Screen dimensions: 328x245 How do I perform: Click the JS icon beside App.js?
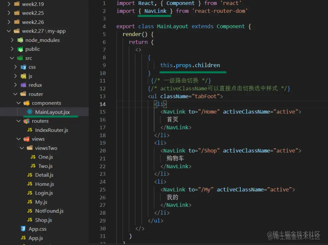pos(23,238)
